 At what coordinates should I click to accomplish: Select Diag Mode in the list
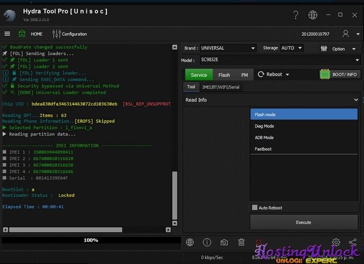264,126
